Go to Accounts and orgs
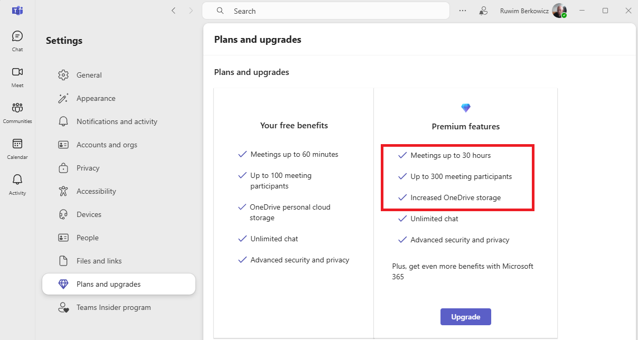This screenshot has height=340, width=638. point(107,145)
